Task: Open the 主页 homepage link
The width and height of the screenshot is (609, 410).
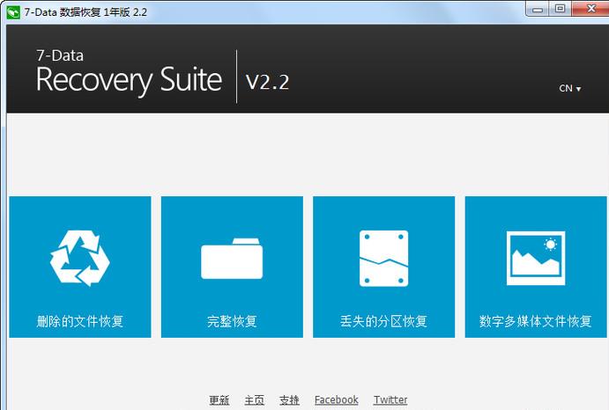Action: [x=255, y=400]
